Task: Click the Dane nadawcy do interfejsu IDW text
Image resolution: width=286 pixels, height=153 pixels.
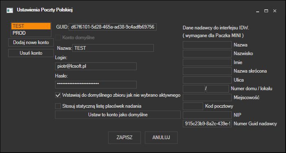Action: pos(216,28)
